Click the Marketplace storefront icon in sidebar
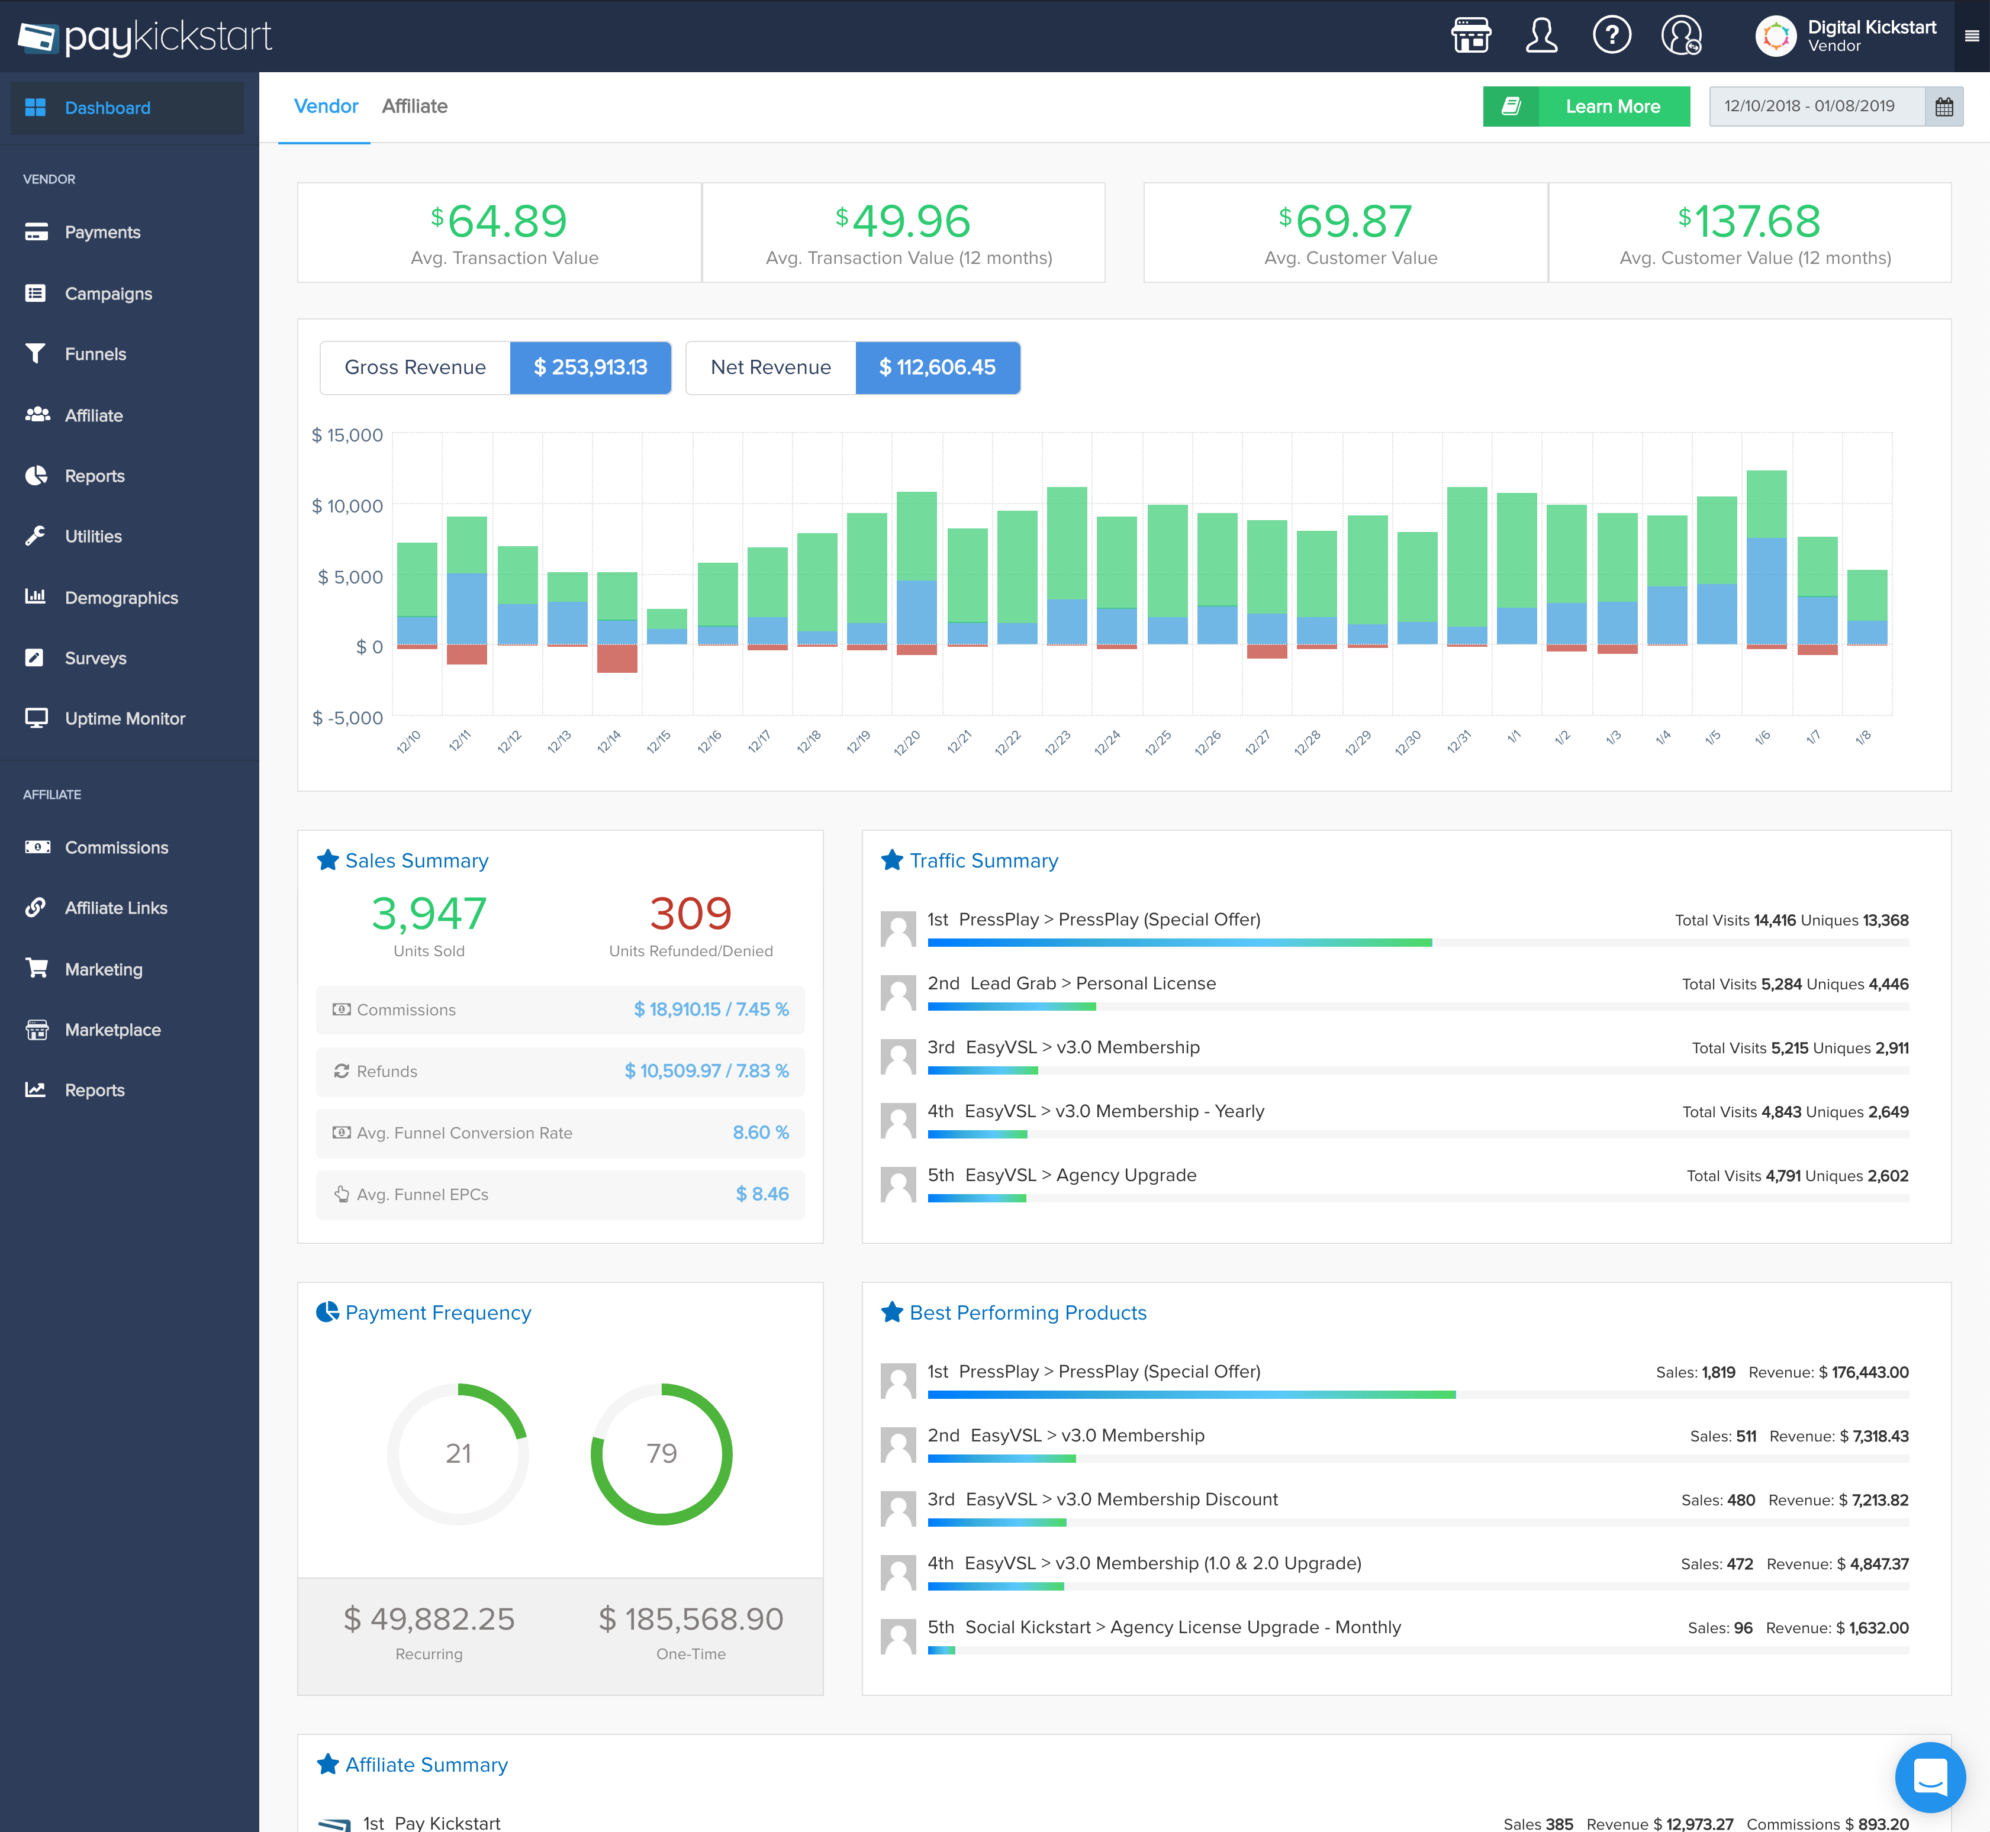This screenshot has height=1832, width=1990. [37, 1030]
